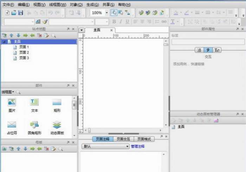
Task: Open the 100% zoom dropdown
Action: point(107,13)
